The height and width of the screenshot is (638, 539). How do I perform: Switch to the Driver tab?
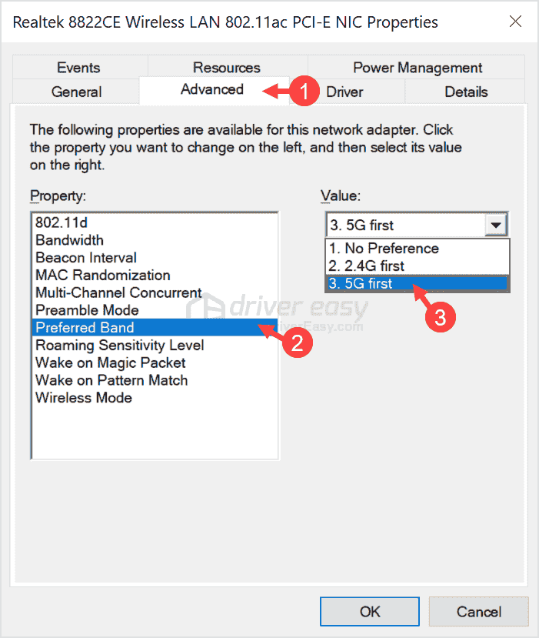[344, 92]
